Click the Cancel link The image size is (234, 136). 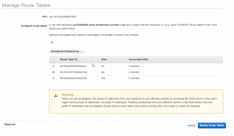pos(191,125)
